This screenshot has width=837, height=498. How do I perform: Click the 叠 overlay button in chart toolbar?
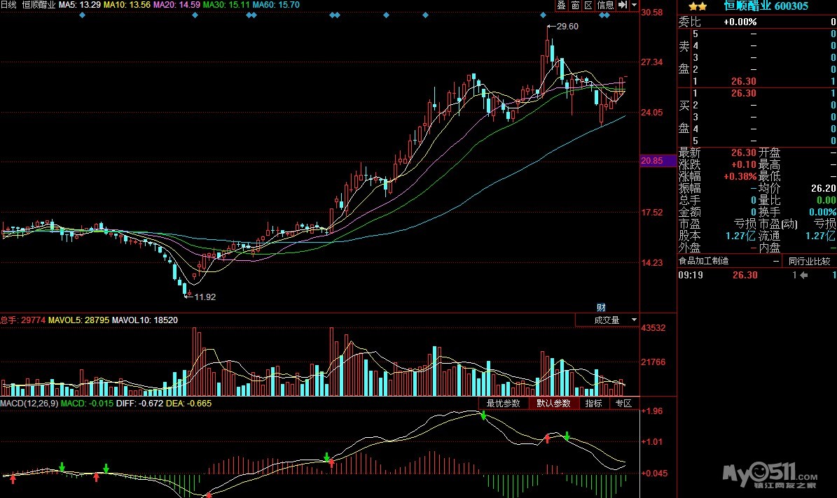pyautogui.click(x=561, y=5)
